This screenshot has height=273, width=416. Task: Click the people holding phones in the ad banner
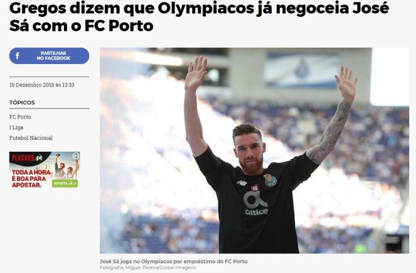tap(66, 167)
